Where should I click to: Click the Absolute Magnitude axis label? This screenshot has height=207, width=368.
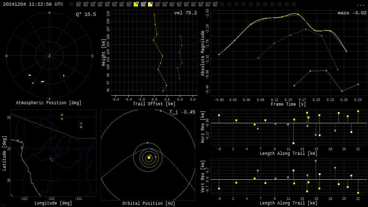[x=203, y=53]
